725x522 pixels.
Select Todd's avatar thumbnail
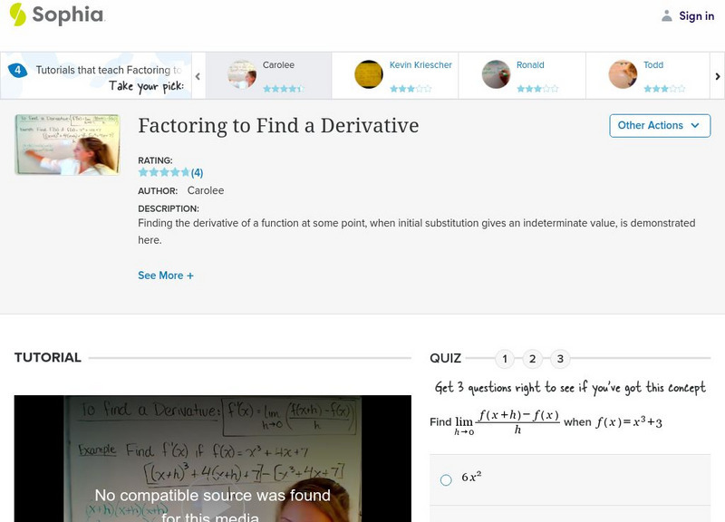pyautogui.click(x=623, y=74)
